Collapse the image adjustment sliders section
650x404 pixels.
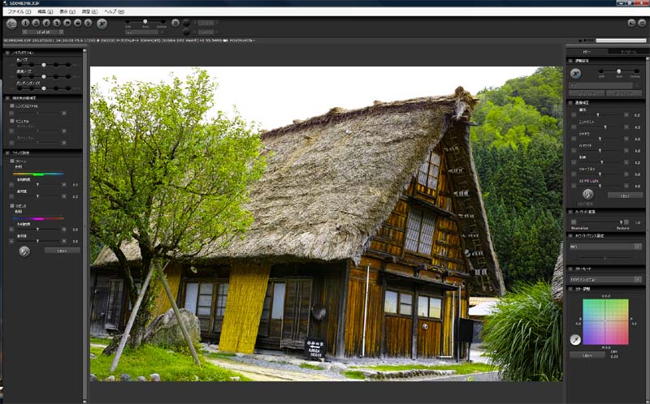(x=570, y=102)
